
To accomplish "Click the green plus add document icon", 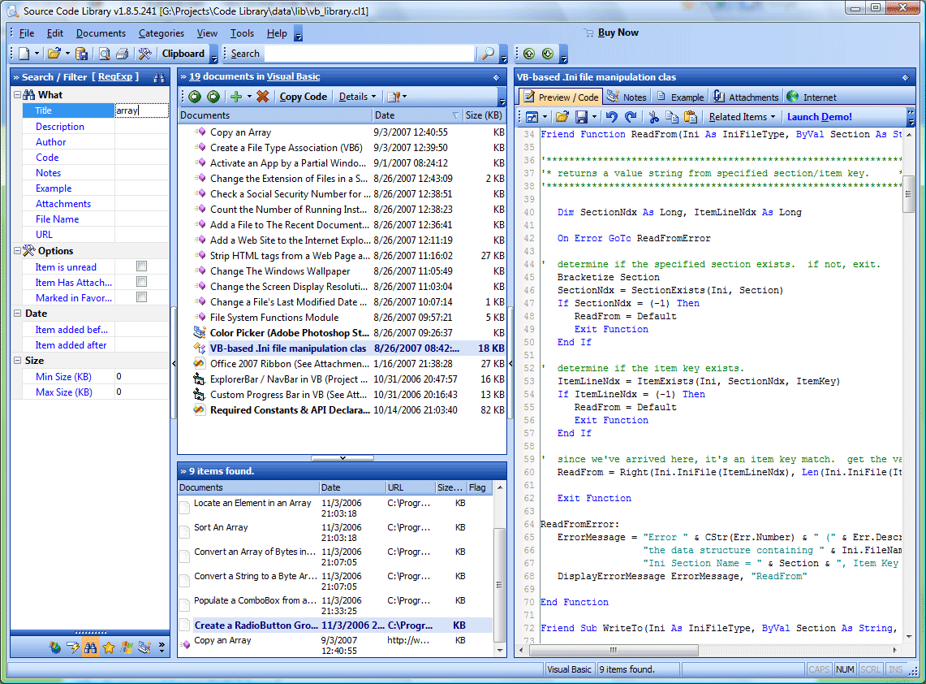I will 235,97.
